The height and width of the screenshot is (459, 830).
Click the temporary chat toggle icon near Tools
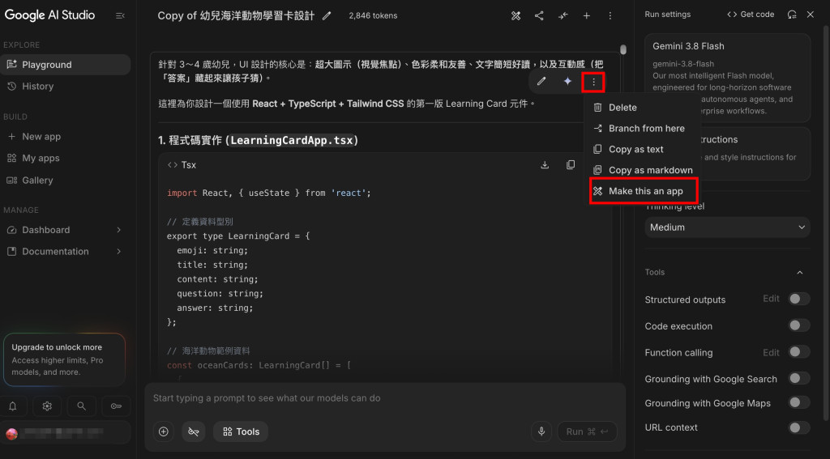(193, 431)
